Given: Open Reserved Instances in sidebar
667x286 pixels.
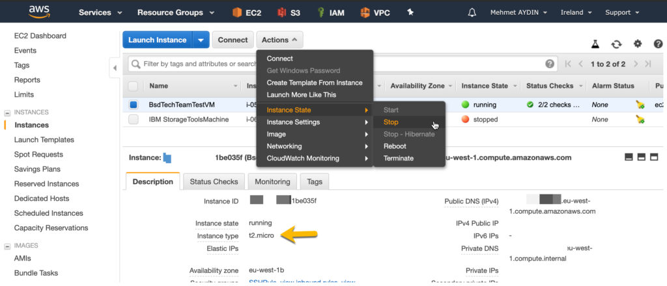Looking at the screenshot, I should click(x=46, y=184).
